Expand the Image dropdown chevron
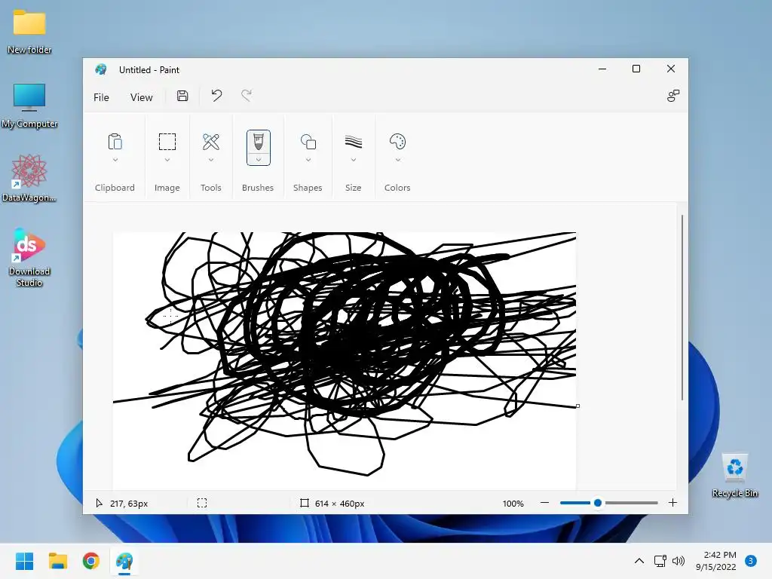This screenshot has width=772, height=579. coord(167,160)
